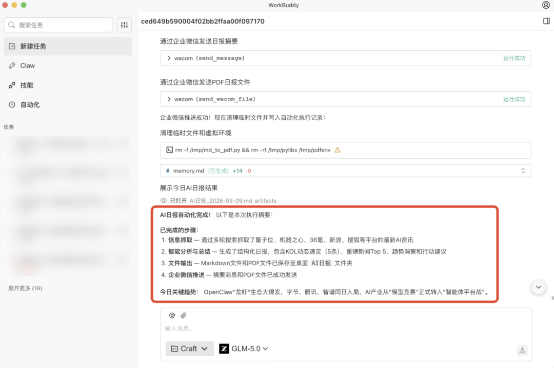554x368 pixels.
Task: Click the scroll-down chevron button
Action: (539, 287)
